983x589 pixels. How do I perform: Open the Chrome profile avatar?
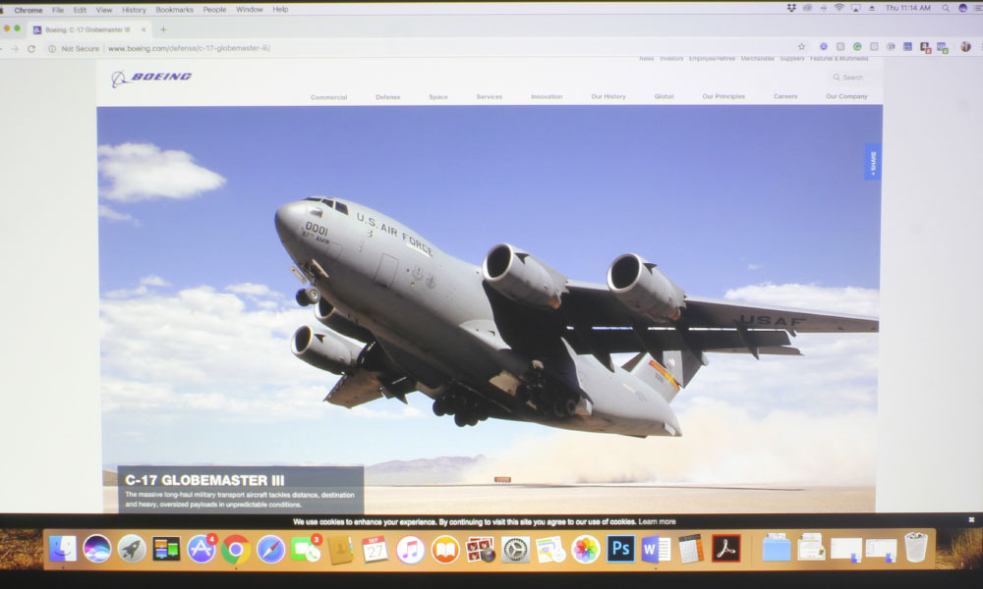tap(965, 47)
